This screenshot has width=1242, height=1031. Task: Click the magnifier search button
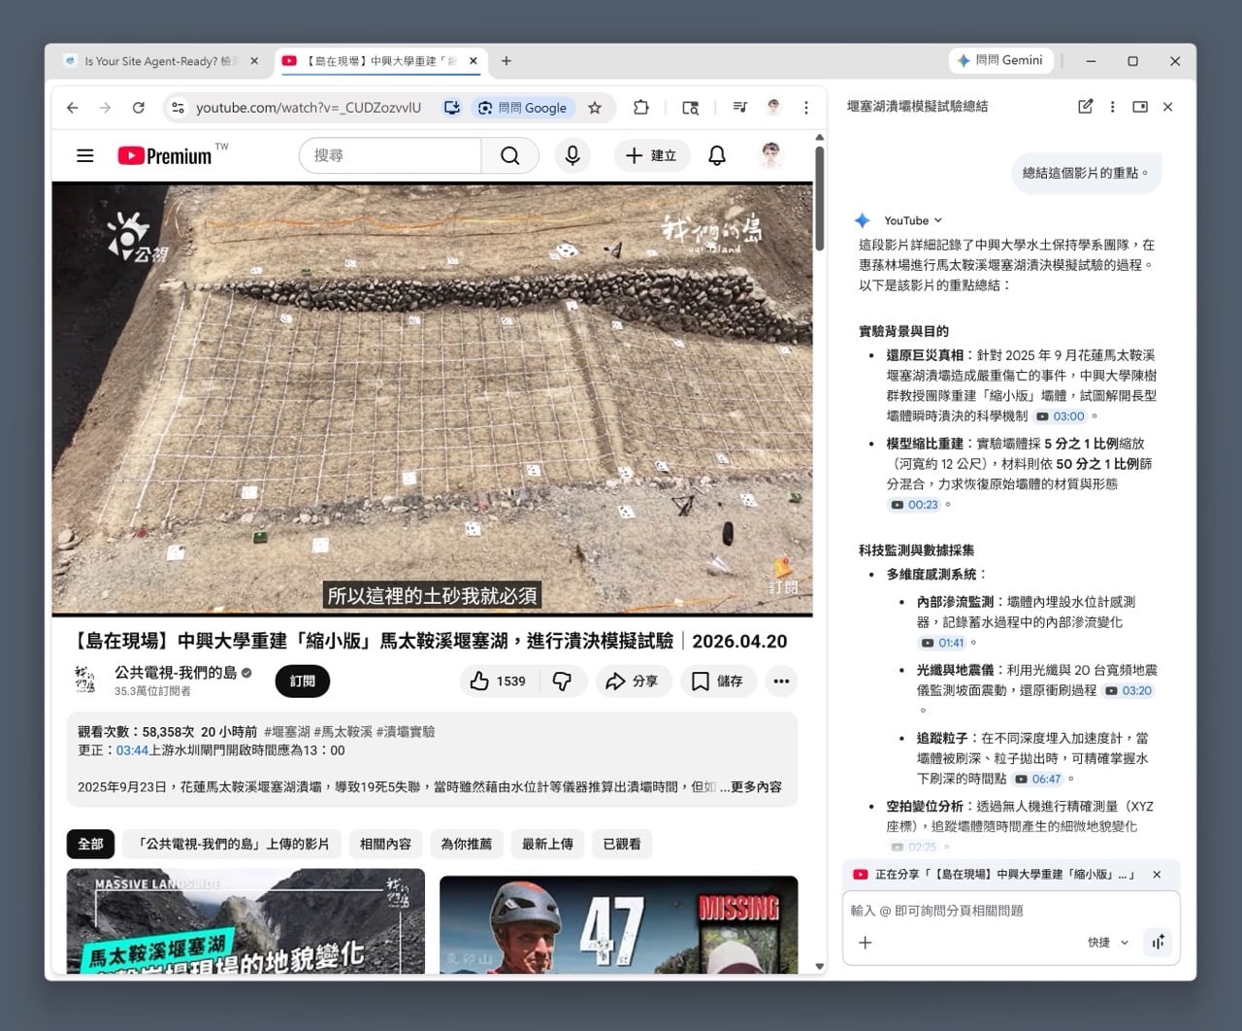509,155
